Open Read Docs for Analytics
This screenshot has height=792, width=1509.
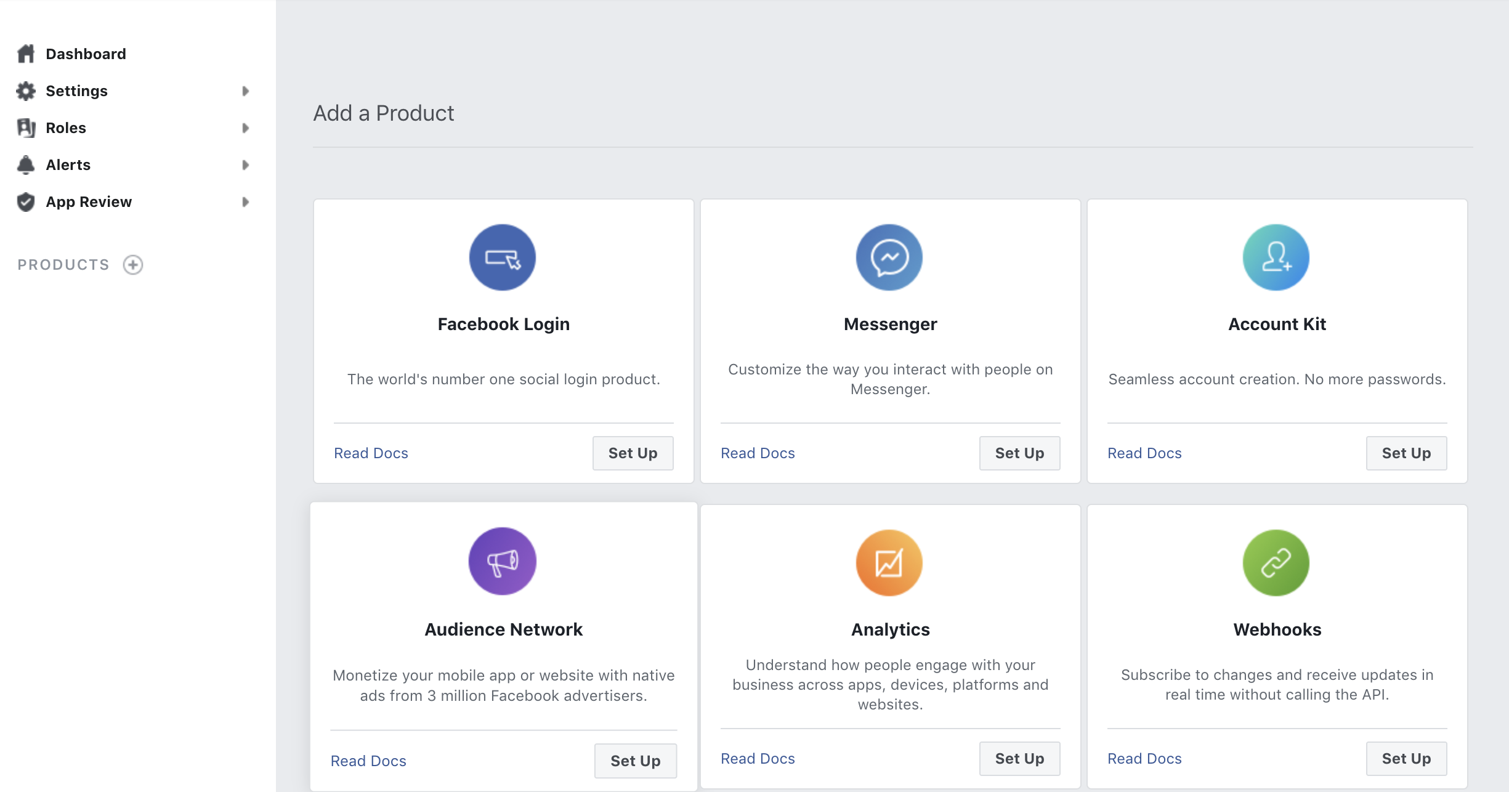click(758, 759)
